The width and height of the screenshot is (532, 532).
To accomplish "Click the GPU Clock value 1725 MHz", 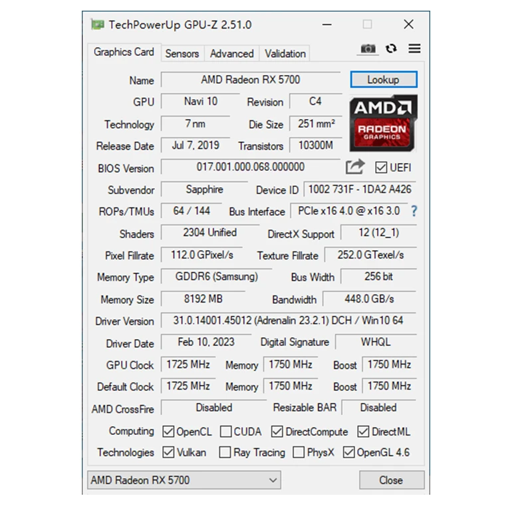I will (x=188, y=364).
